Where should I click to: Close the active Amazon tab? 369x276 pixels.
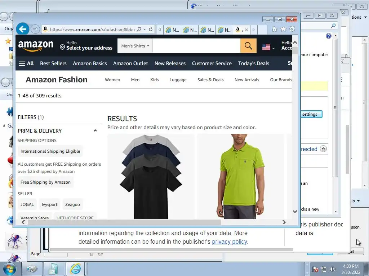(246, 30)
